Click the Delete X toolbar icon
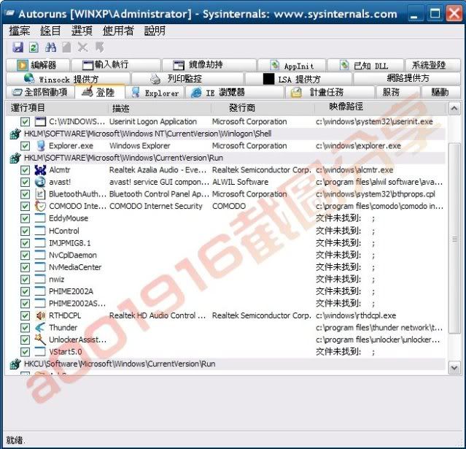The image size is (466, 449). click(82, 47)
